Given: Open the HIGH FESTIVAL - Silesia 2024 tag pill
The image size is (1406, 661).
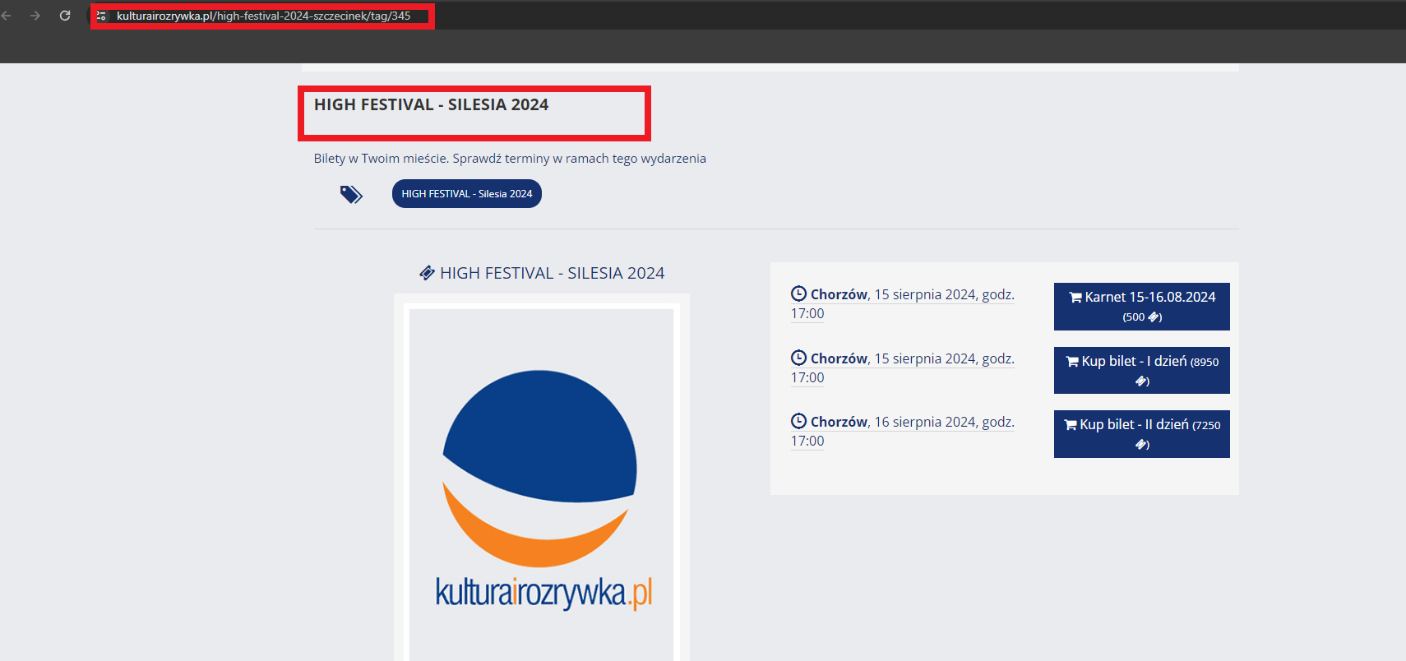Looking at the screenshot, I should click(x=466, y=194).
